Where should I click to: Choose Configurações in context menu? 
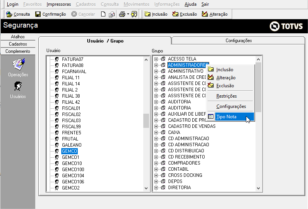pos(231,106)
